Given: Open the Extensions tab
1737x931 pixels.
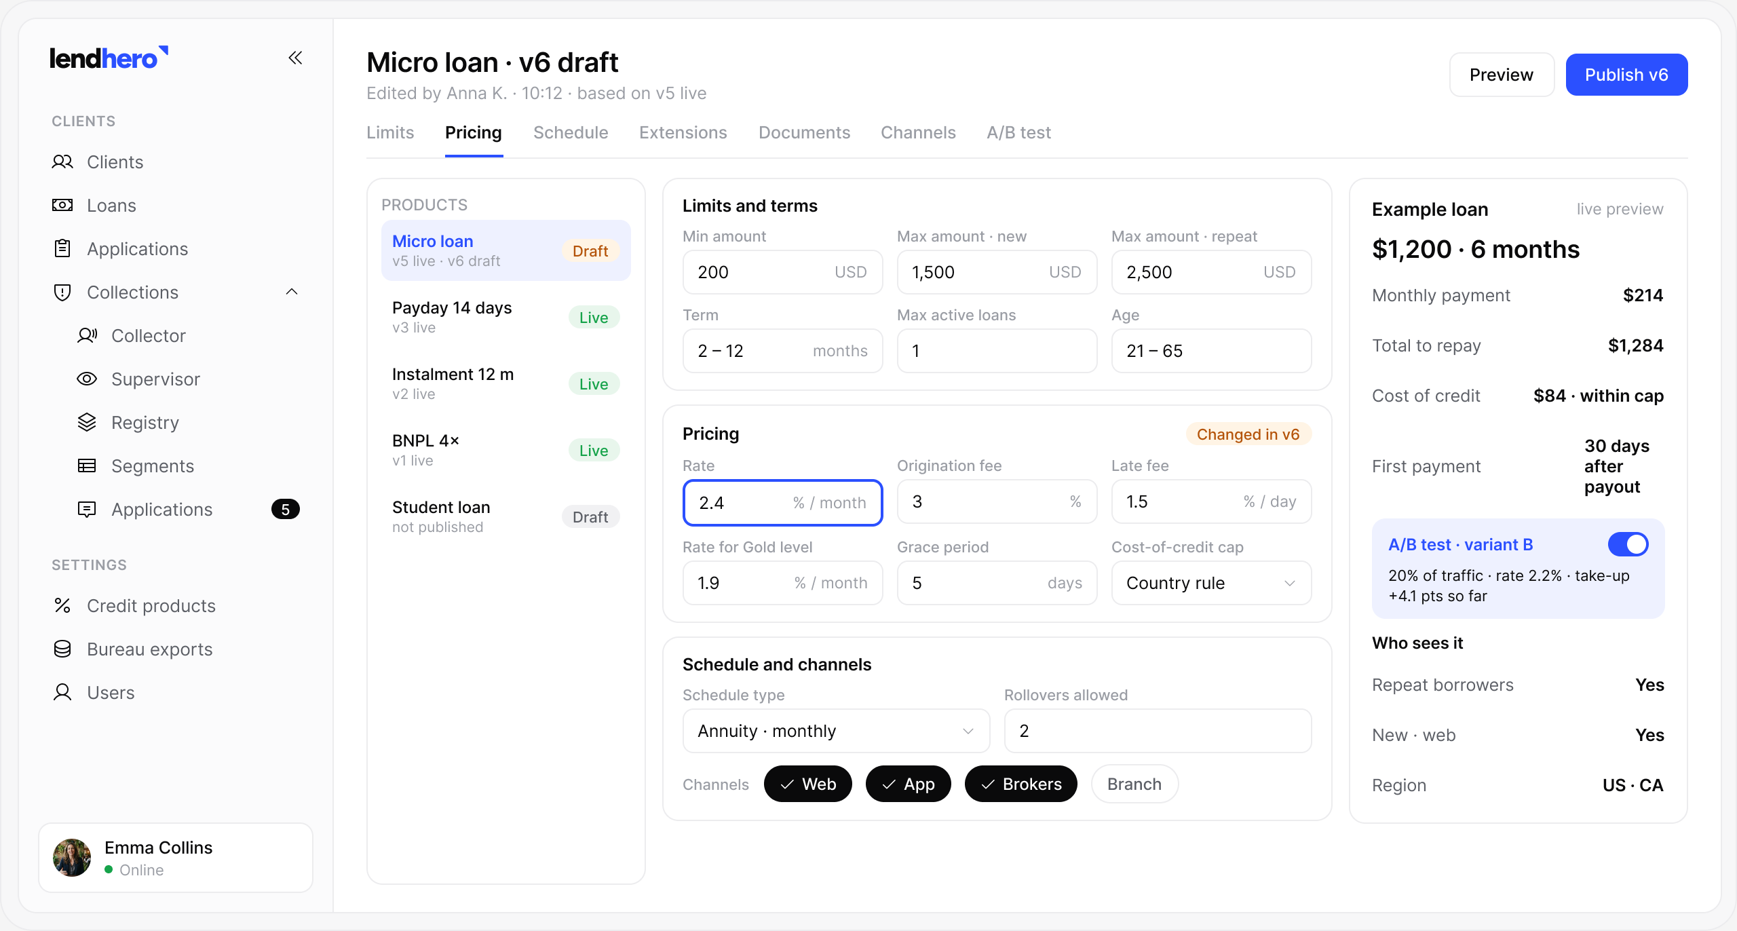Looking at the screenshot, I should click(x=683, y=133).
